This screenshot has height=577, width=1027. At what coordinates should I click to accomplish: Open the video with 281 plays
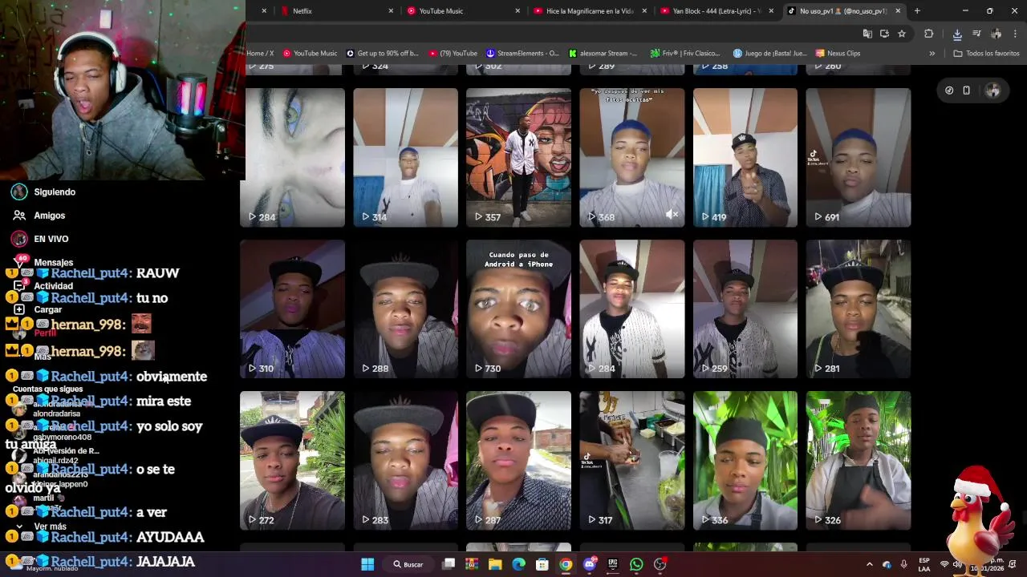coord(859,309)
